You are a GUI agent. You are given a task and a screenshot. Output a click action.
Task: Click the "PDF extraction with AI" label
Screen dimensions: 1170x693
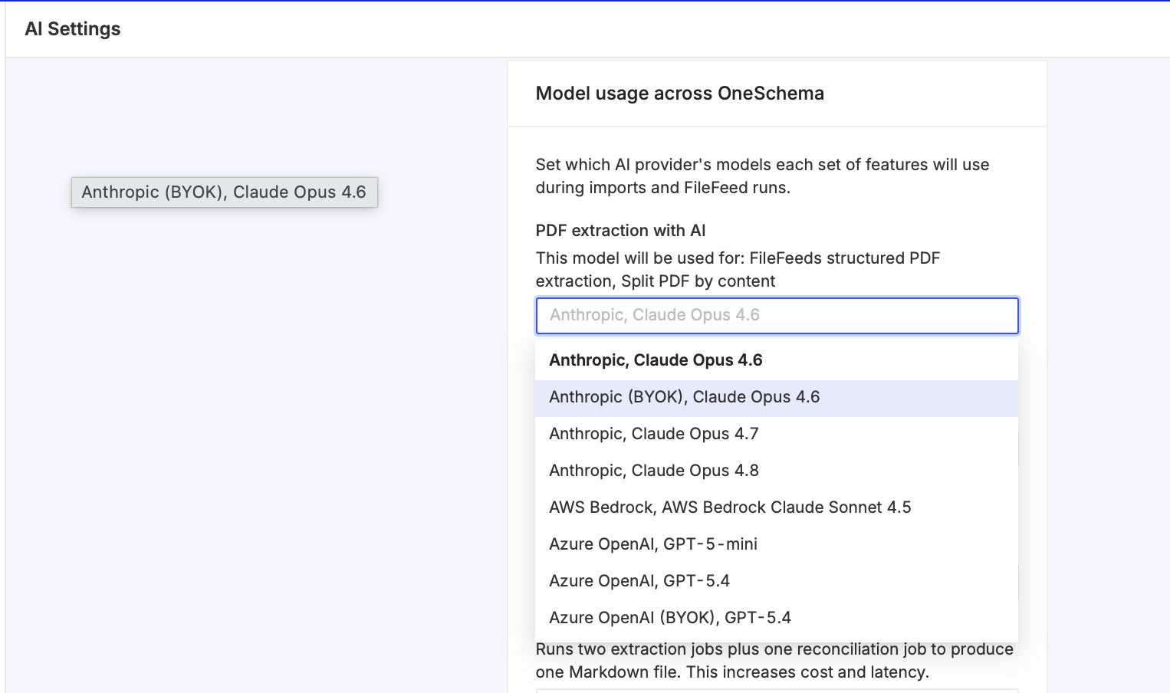click(x=620, y=231)
